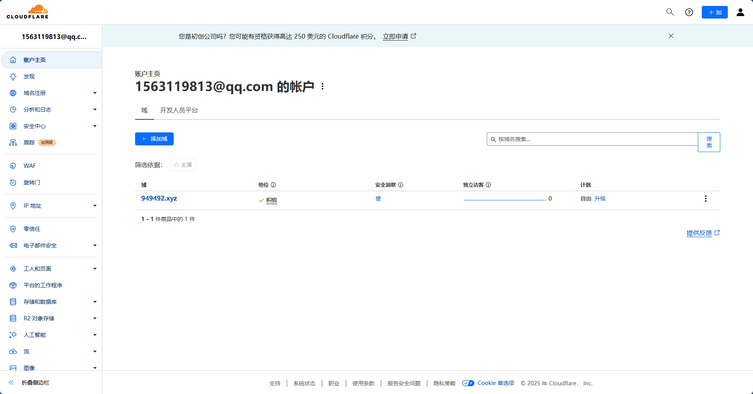Expand the R2 对象存储 dropdown arrow
Image resolution: width=753 pixels, height=394 pixels.
95,318
